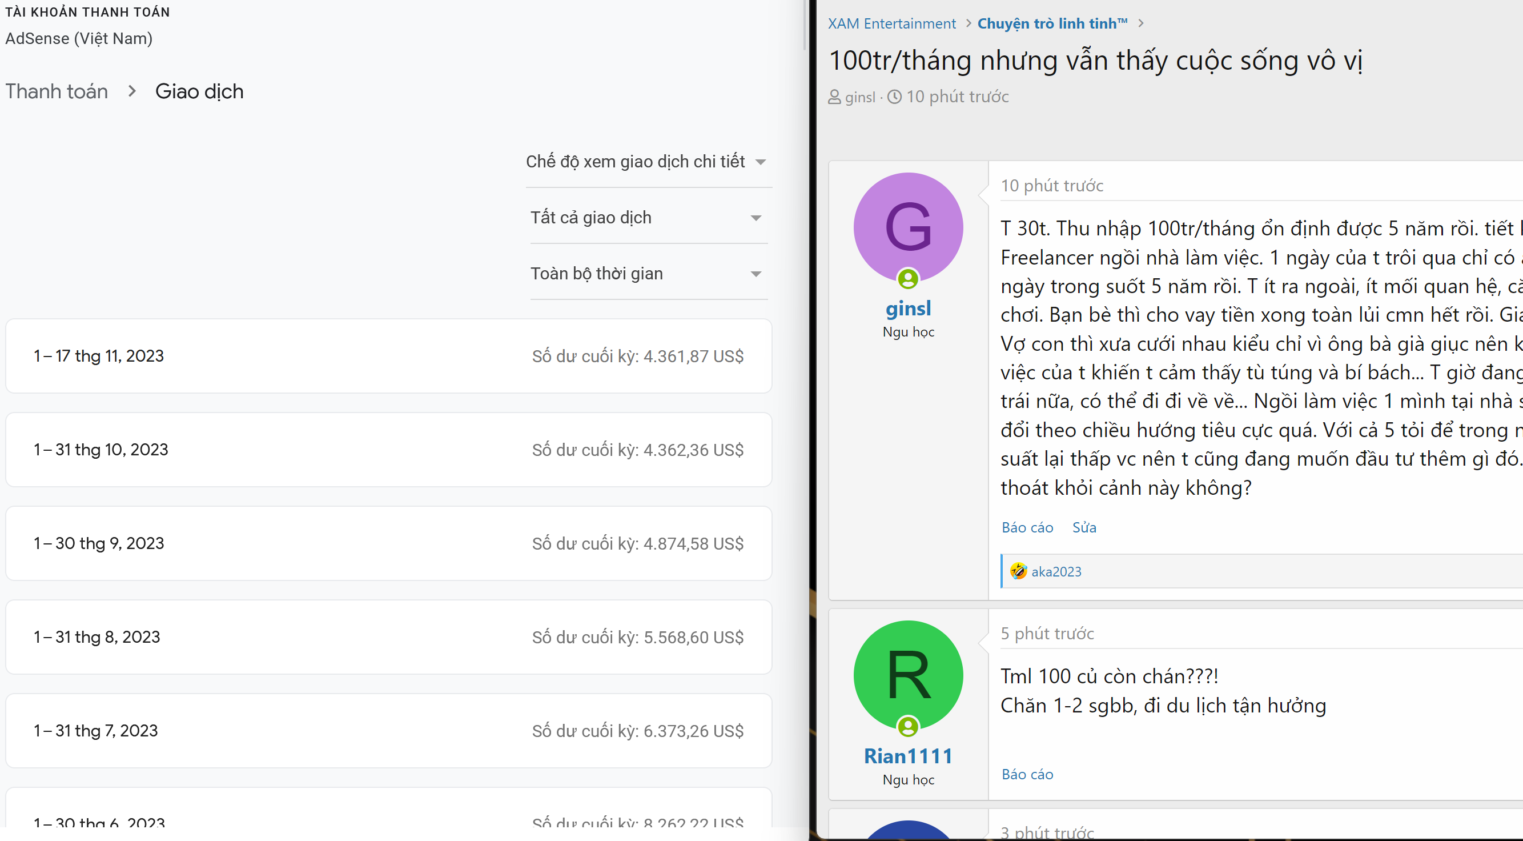Click online status badge on Rian1111 avatar

907,726
